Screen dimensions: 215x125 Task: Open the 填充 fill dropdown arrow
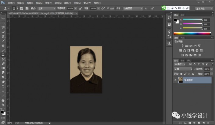pyautogui.click(x=212, y=74)
